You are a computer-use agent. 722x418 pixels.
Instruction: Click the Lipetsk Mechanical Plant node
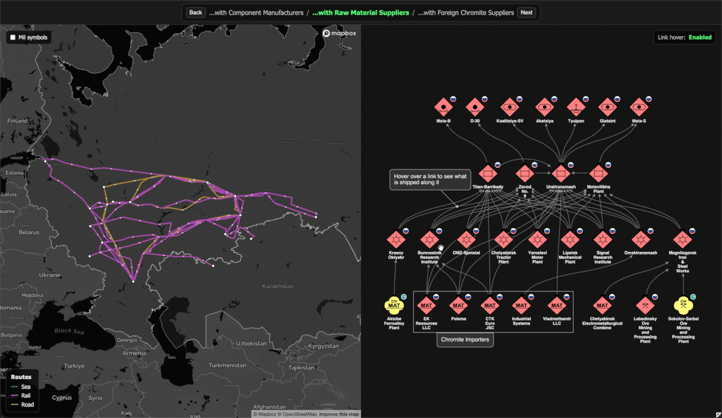(570, 239)
